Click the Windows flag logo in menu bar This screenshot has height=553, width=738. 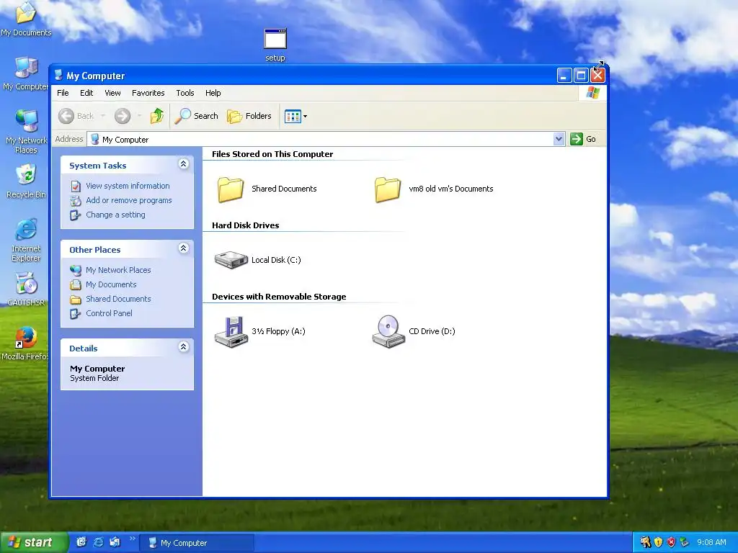592,93
